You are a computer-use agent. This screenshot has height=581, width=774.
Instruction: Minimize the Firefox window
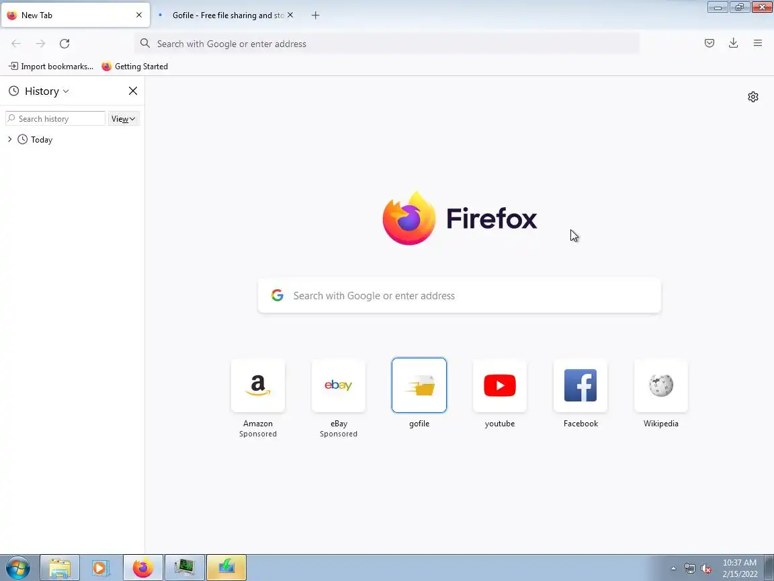718,7
